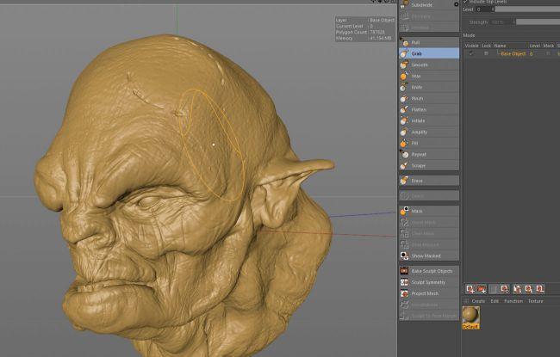Click the Level value input field

point(484,9)
